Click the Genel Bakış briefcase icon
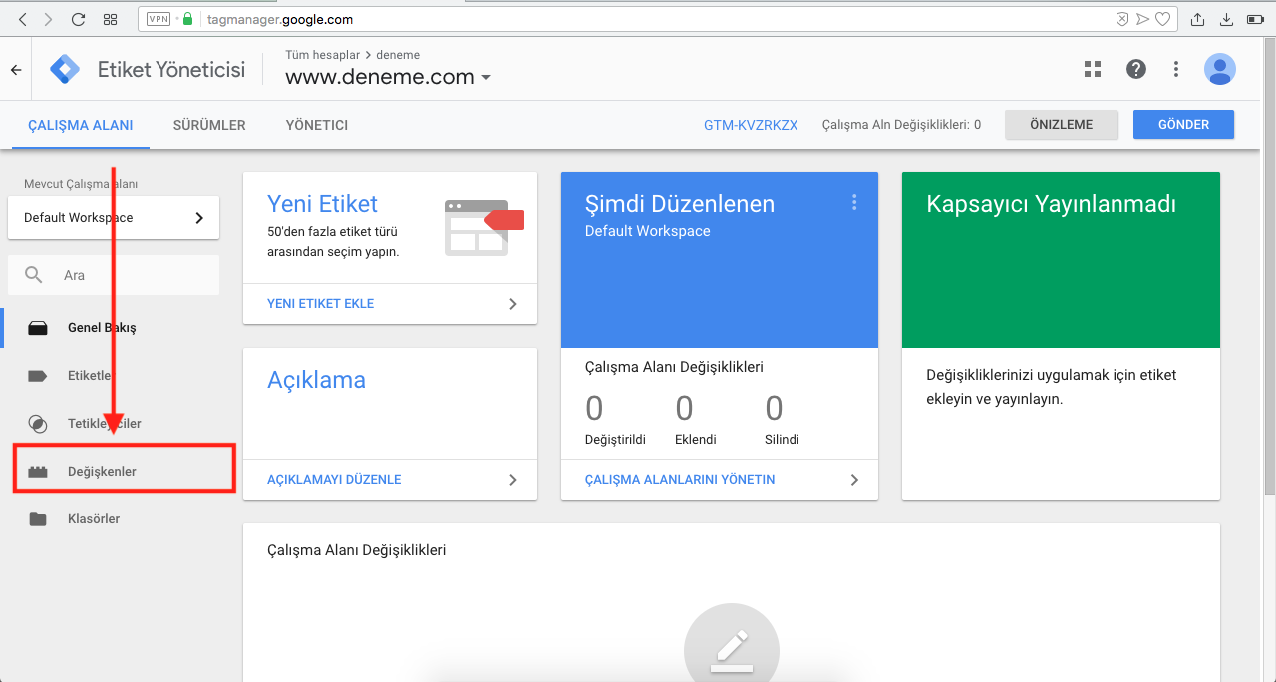This screenshot has height=682, width=1276. point(38,327)
